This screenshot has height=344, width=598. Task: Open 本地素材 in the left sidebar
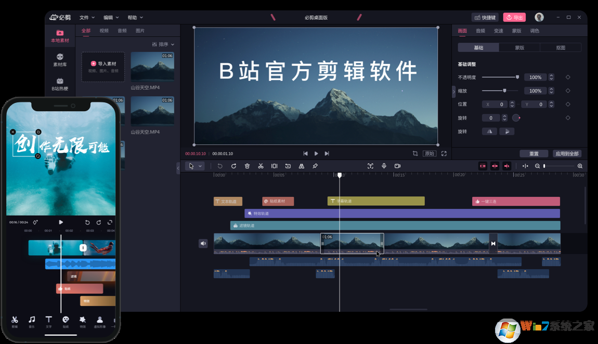coord(60,36)
